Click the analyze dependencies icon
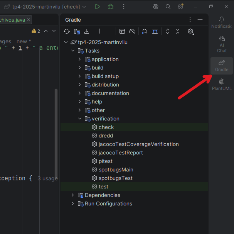 coord(145,31)
